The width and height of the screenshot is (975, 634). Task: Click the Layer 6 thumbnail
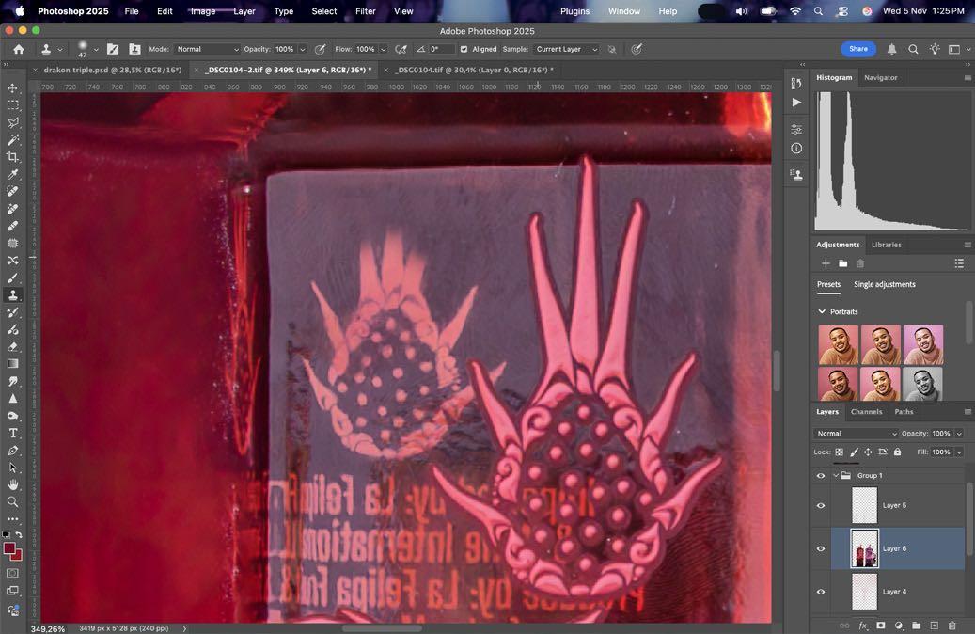coord(864,548)
